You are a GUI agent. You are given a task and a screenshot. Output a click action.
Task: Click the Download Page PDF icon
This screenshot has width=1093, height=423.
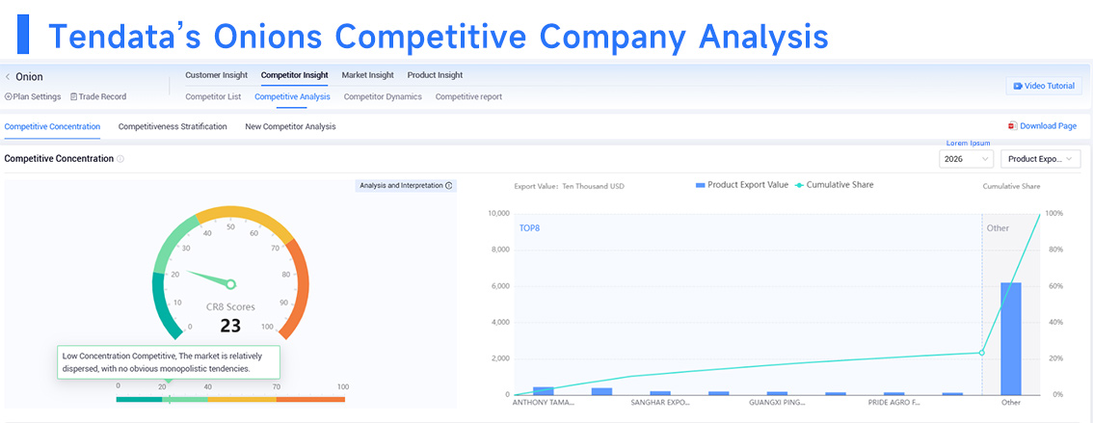(x=1012, y=126)
